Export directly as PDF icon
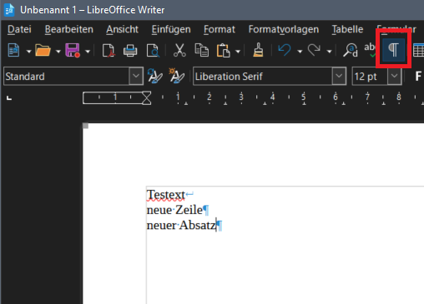This screenshot has width=424, height=304. (109, 51)
